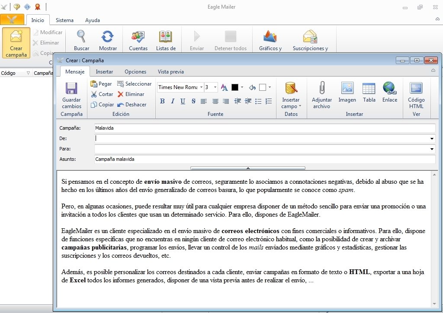Insert a Tabla
The image size is (443, 313).
(369, 88)
